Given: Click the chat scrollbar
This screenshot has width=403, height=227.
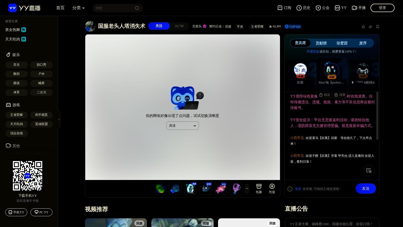Looking at the screenshot, I should coord(377,116).
